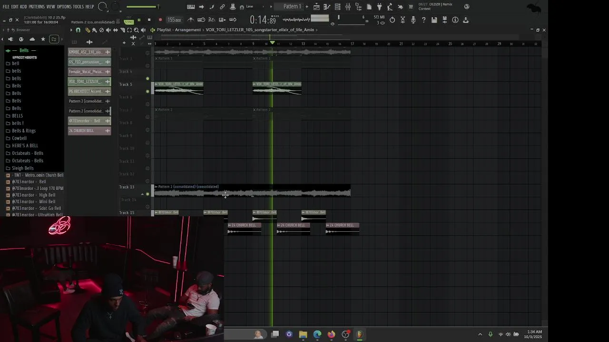The image size is (609, 342).
Task: Toggle the playlist snap magnet
Action: pyautogui.click(x=78, y=30)
